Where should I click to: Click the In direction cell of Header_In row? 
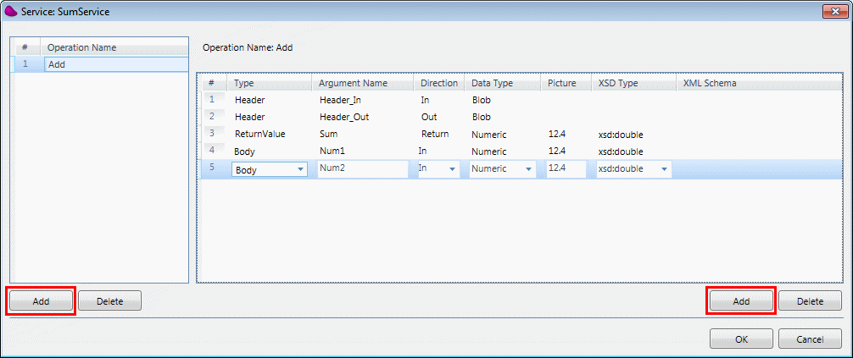425,100
